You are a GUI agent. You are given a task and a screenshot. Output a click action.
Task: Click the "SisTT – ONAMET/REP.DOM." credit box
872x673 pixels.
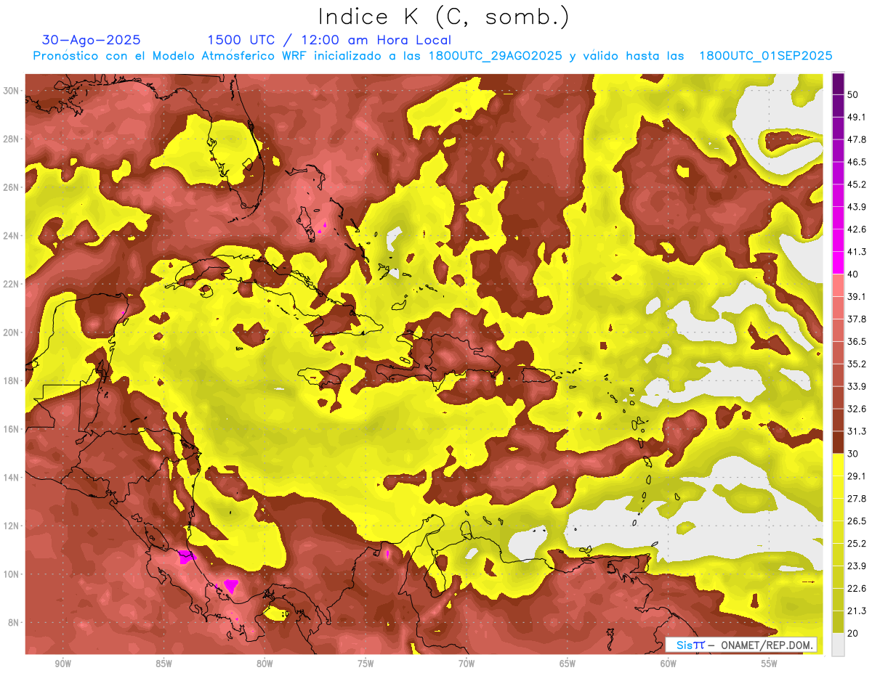pos(743,645)
